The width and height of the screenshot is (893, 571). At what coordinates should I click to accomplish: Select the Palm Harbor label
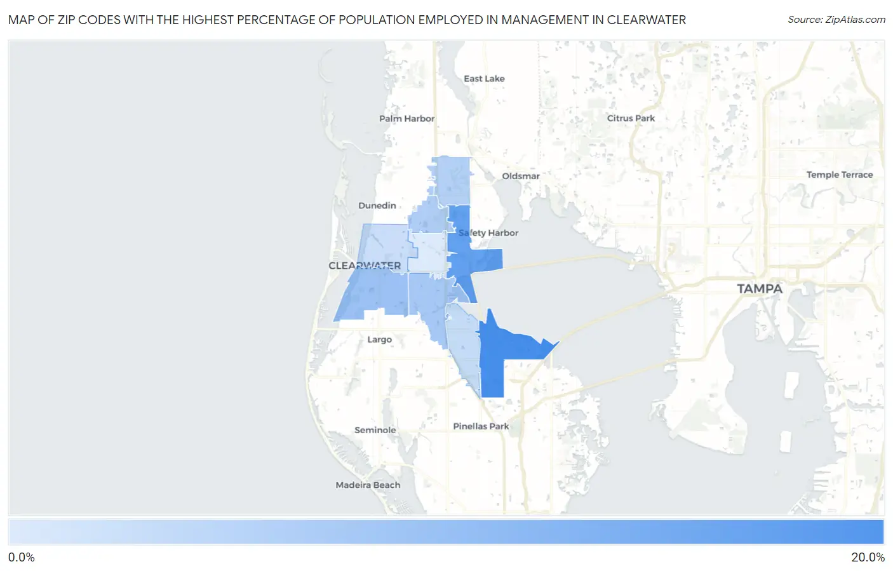pyautogui.click(x=407, y=119)
